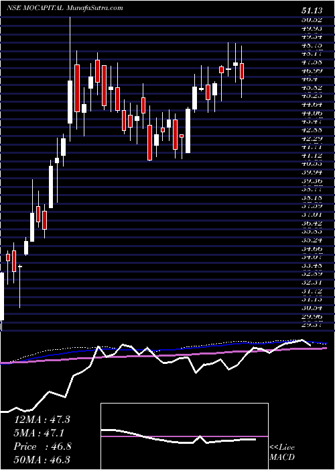Click inside the MACD inset chart box
Screen dimensions: 335x470
184,436
